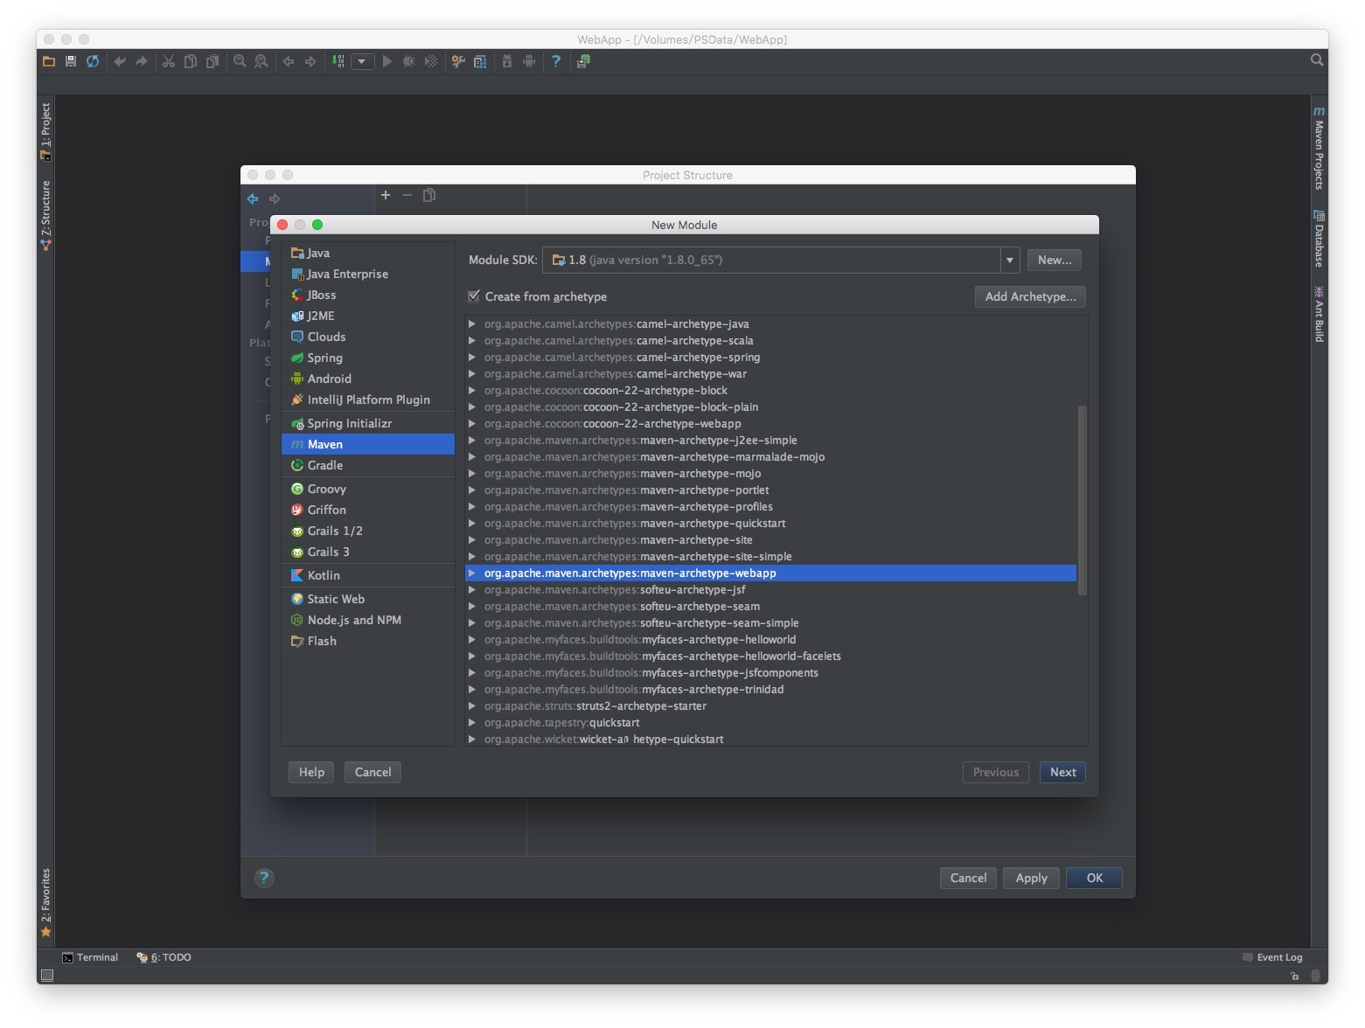
Task: Select softeu-archetype-jsf archetype row
Action: pos(771,589)
